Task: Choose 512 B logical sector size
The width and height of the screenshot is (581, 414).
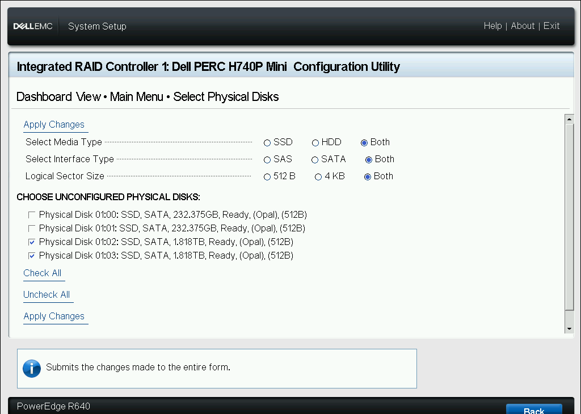Action: pyautogui.click(x=267, y=176)
